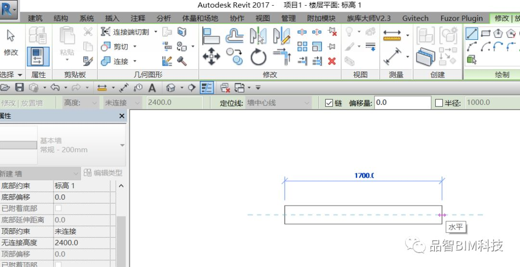520x267 pixels.
Task: Click the Close Hidden Windows icon
Action: pyautogui.click(x=225, y=88)
